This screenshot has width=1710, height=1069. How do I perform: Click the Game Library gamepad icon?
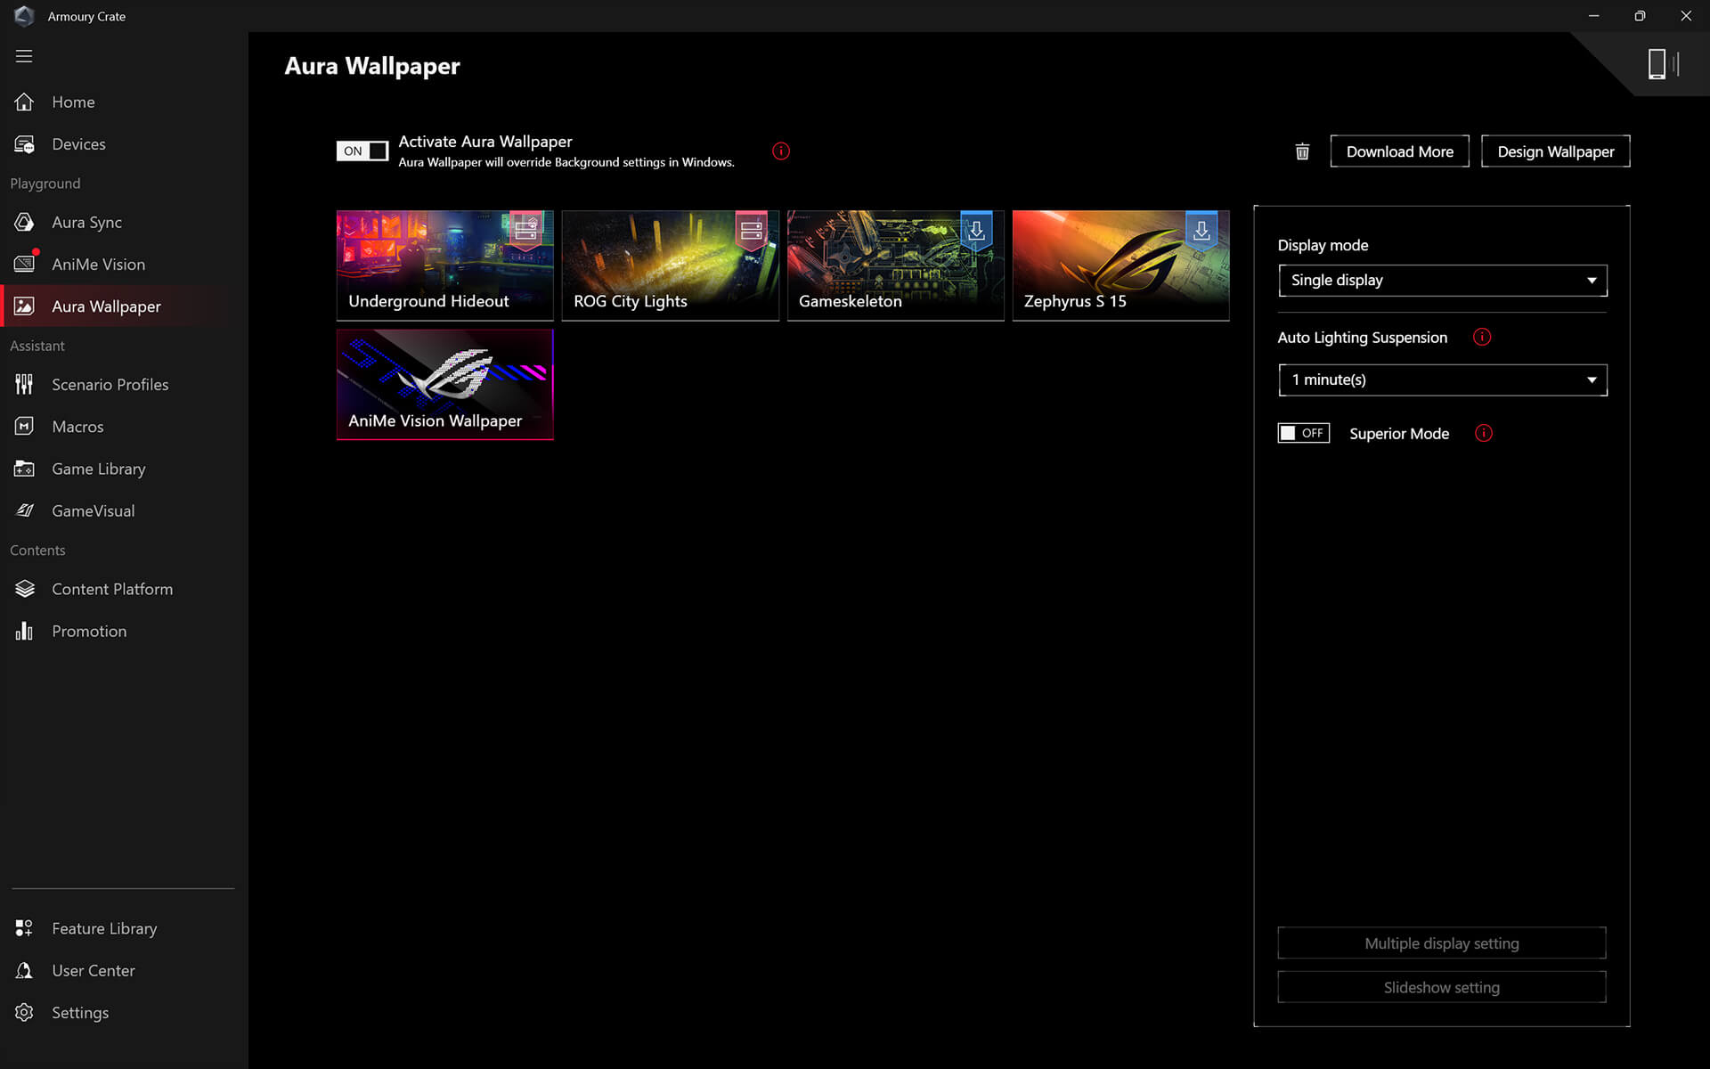tap(24, 469)
